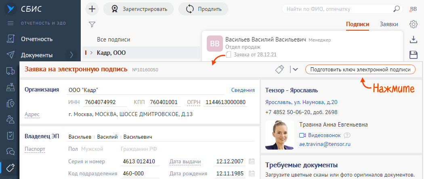Screen dimensions: 424x179
Task: Click the cash register sidebar icon
Action: pyautogui.click(x=10, y=87)
